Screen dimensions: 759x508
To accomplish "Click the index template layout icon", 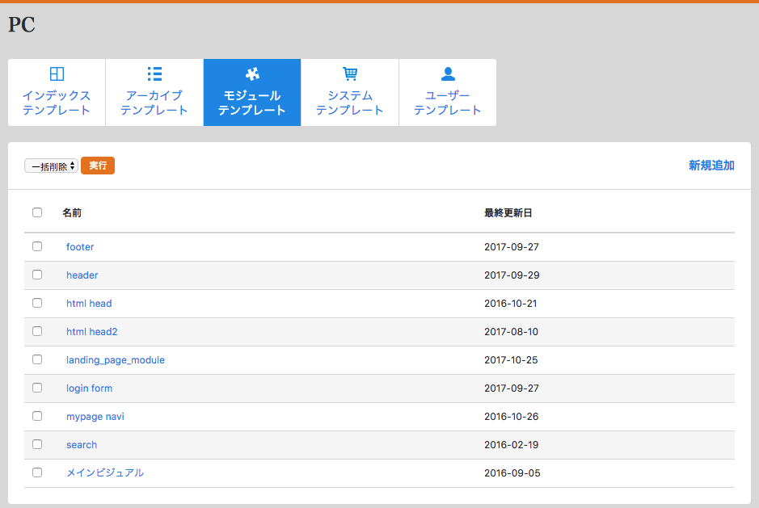I will coord(57,74).
